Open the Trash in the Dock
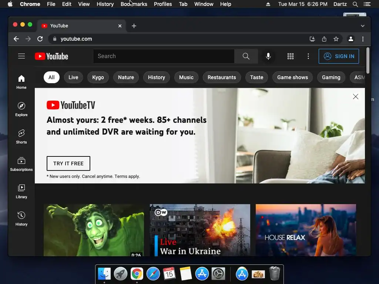The height and width of the screenshot is (284, 379). click(274, 273)
